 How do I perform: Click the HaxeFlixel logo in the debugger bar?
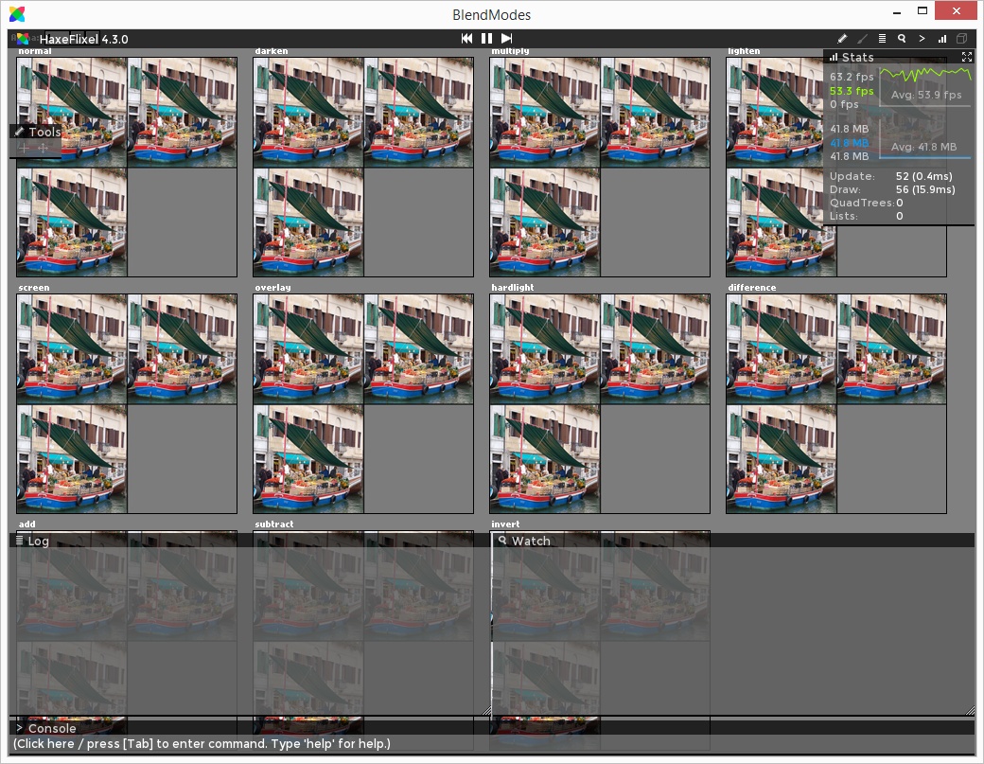pos(20,39)
